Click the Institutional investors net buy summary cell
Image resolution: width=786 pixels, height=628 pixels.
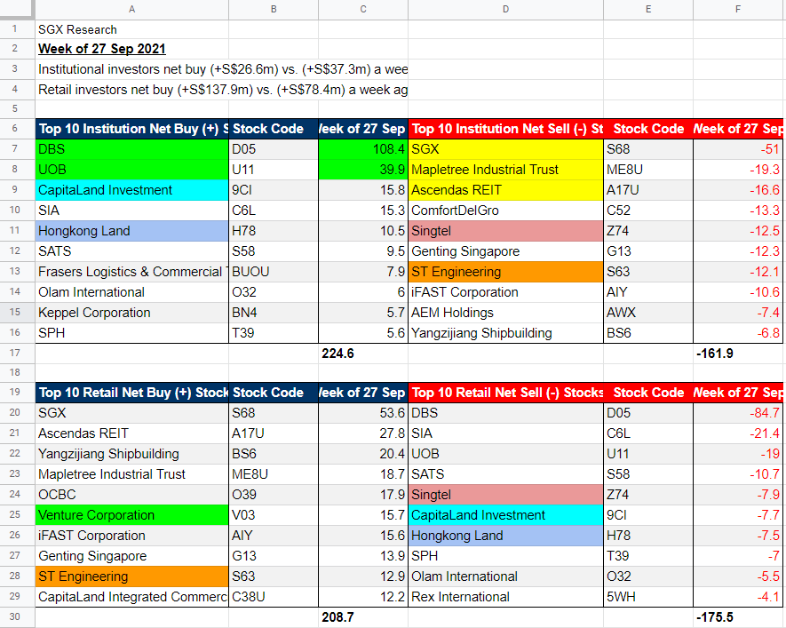coord(221,69)
